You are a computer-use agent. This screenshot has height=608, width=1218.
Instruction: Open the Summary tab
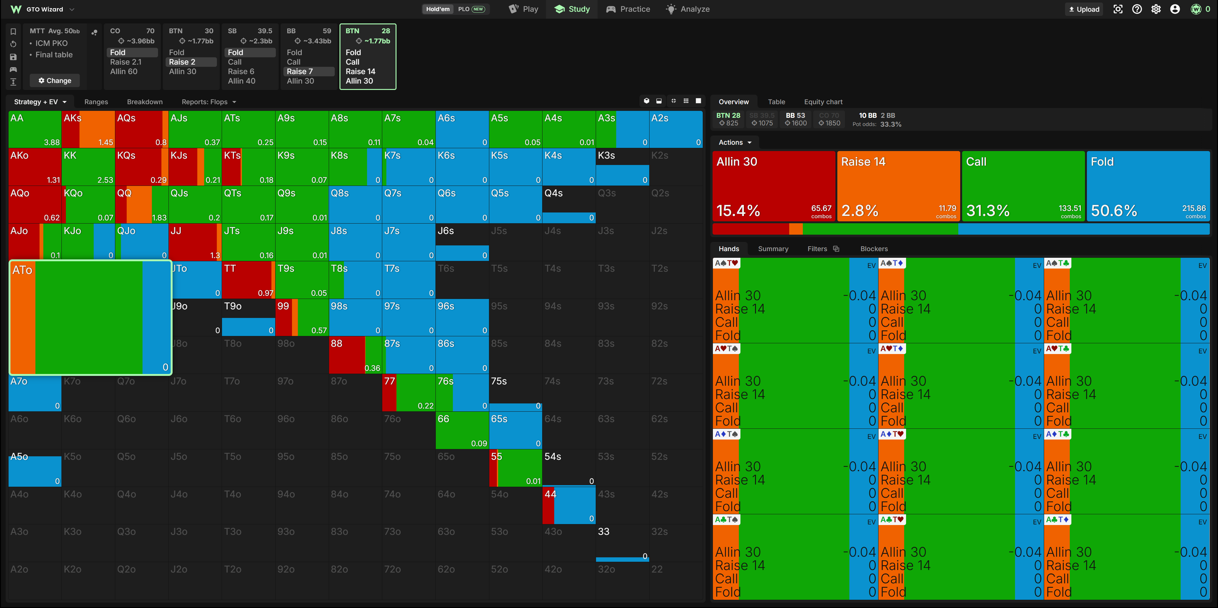(773, 249)
